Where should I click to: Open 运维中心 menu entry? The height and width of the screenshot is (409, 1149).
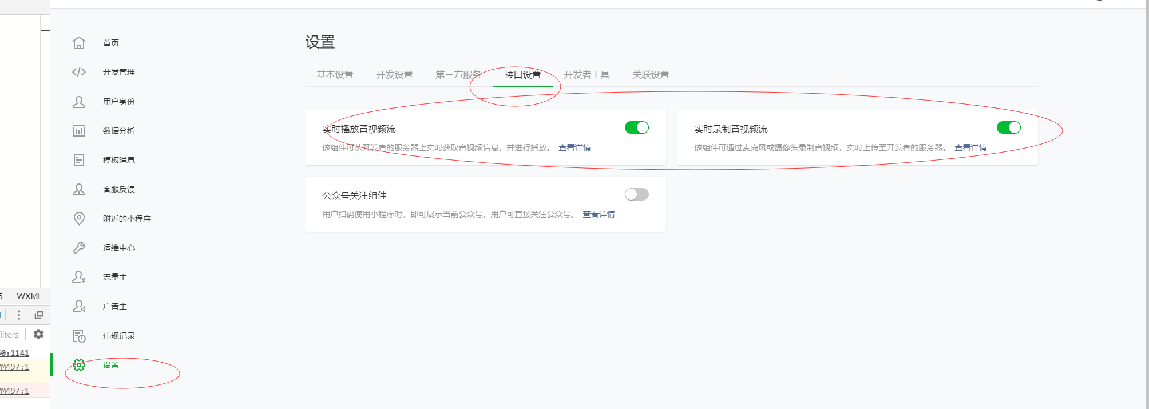[119, 248]
